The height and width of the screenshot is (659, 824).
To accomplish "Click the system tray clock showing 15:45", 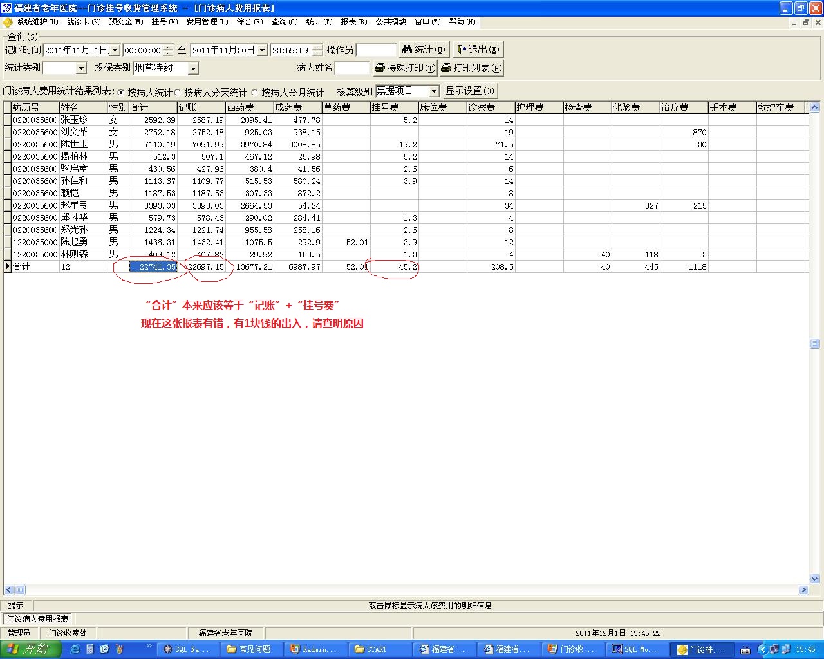I will (806, 650).
